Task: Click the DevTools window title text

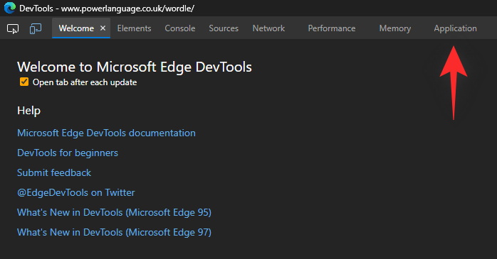Action: 107,9
